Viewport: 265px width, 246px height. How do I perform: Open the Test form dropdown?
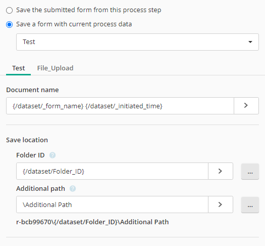pyautogui.click(x=137, y=42)
